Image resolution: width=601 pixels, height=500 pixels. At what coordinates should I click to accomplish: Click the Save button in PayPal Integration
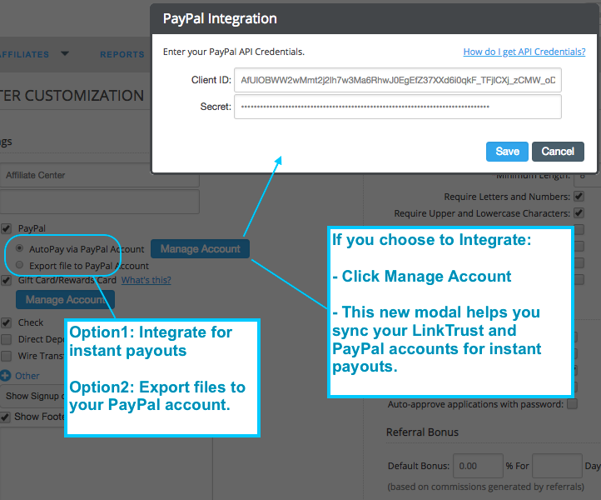pos(507,152)
